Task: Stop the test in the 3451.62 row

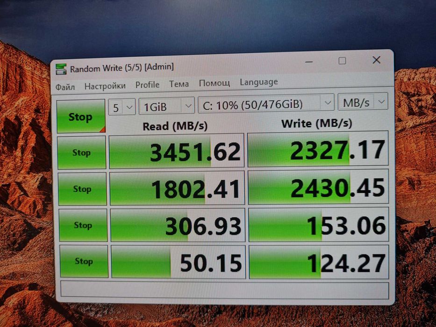Action: tap(81, 152)
